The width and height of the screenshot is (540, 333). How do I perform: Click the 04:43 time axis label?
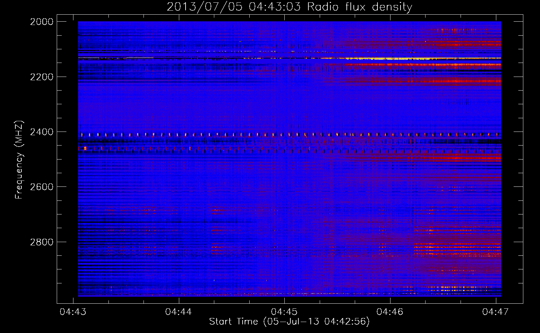click(73, 312)
